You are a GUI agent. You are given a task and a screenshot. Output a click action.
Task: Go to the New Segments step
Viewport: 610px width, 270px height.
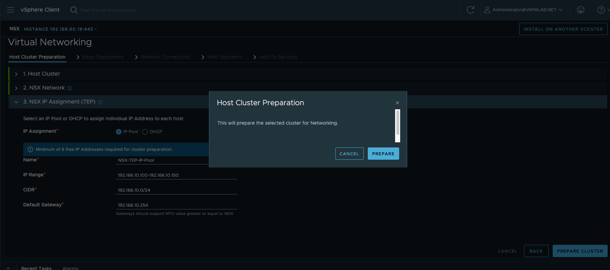click(224, 57)
